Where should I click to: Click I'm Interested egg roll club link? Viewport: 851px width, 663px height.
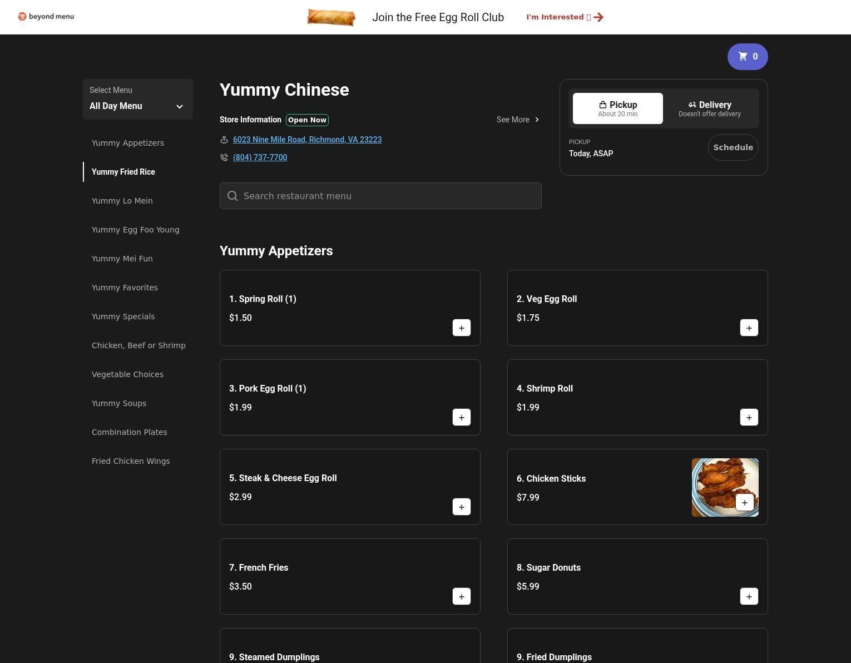(x=565, y=17)
